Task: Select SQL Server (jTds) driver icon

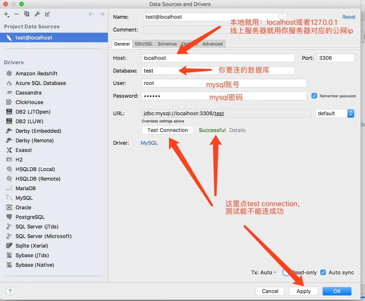Action: pos(9,226)
